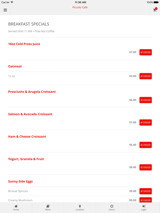This screenshot has height=213, width=160.
Task: Open the Menu book icon tab
Action: click(x=48, y=206)
